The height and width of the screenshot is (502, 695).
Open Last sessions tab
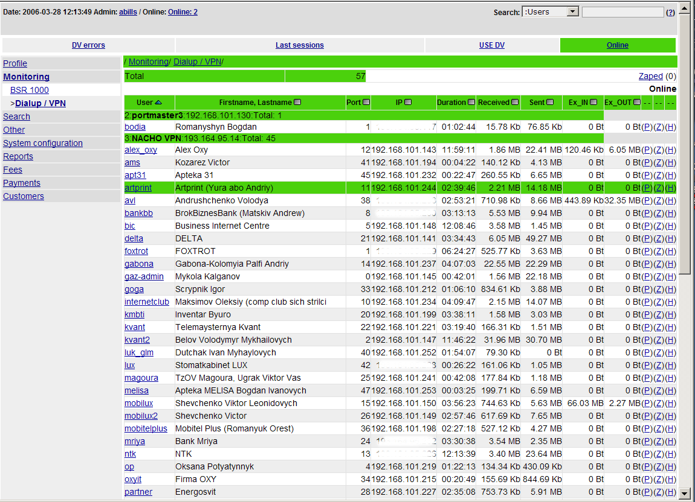tap(300, 45)
